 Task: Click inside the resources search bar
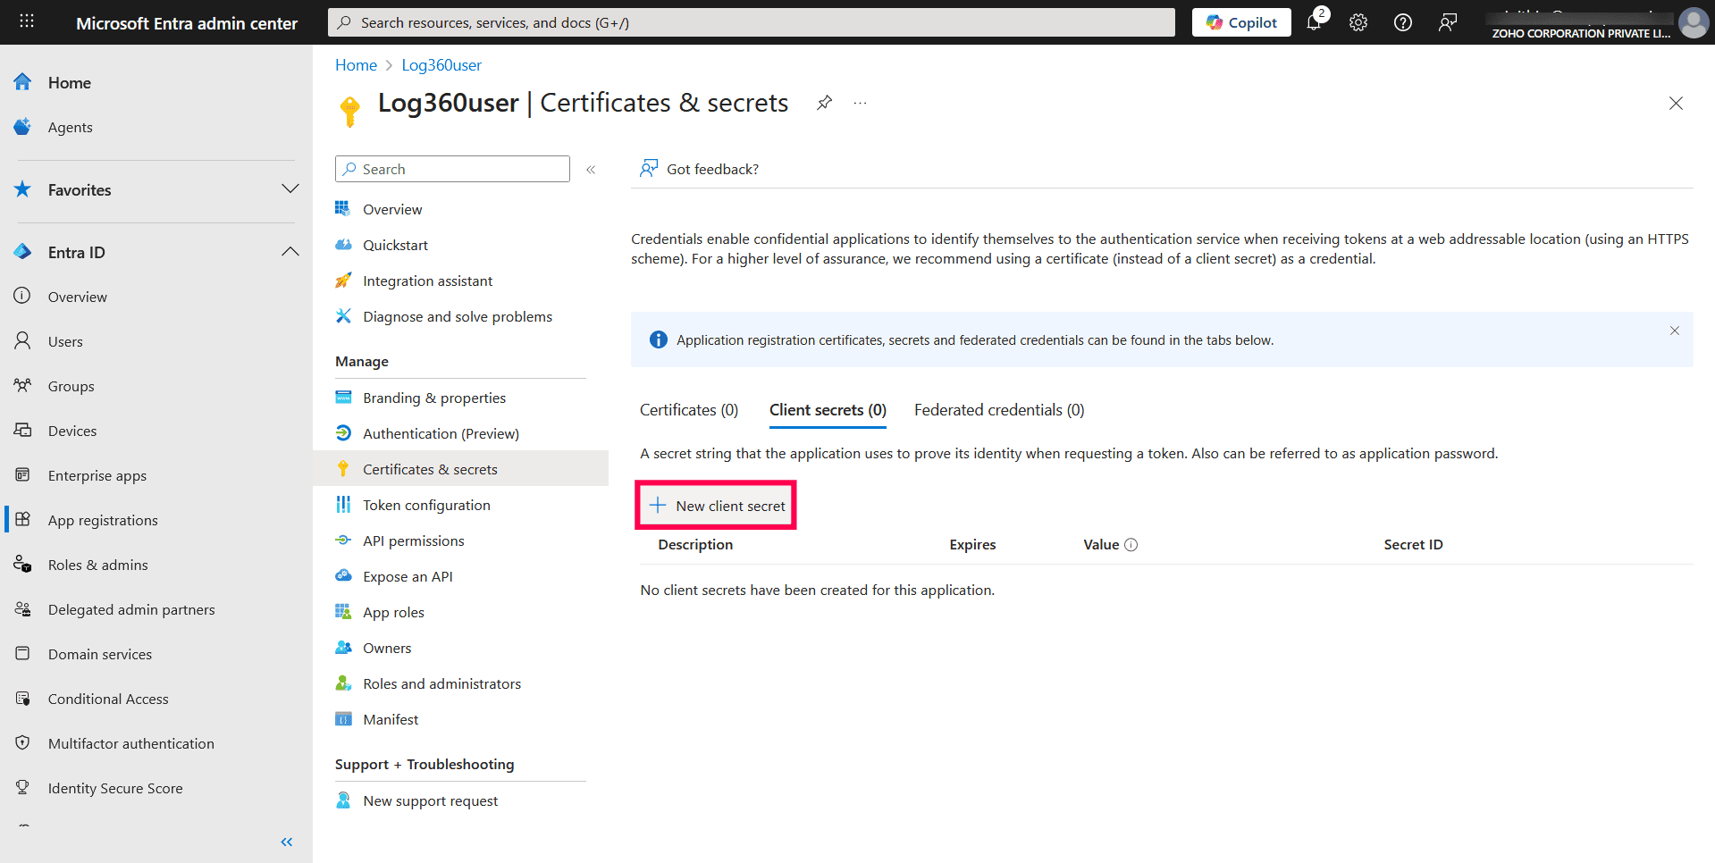pos(751,21)
